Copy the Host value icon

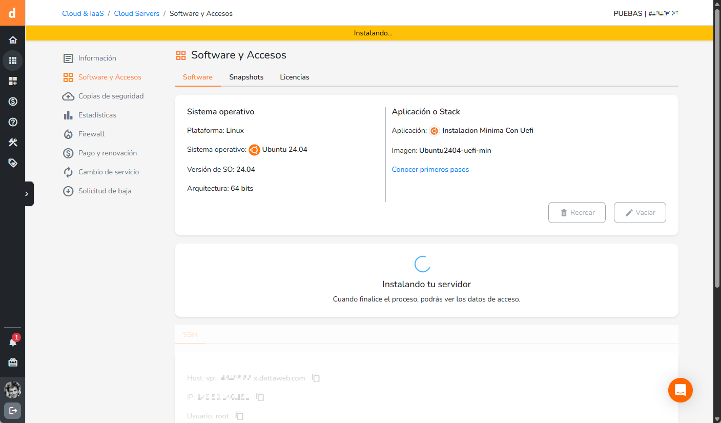(316, 378)
